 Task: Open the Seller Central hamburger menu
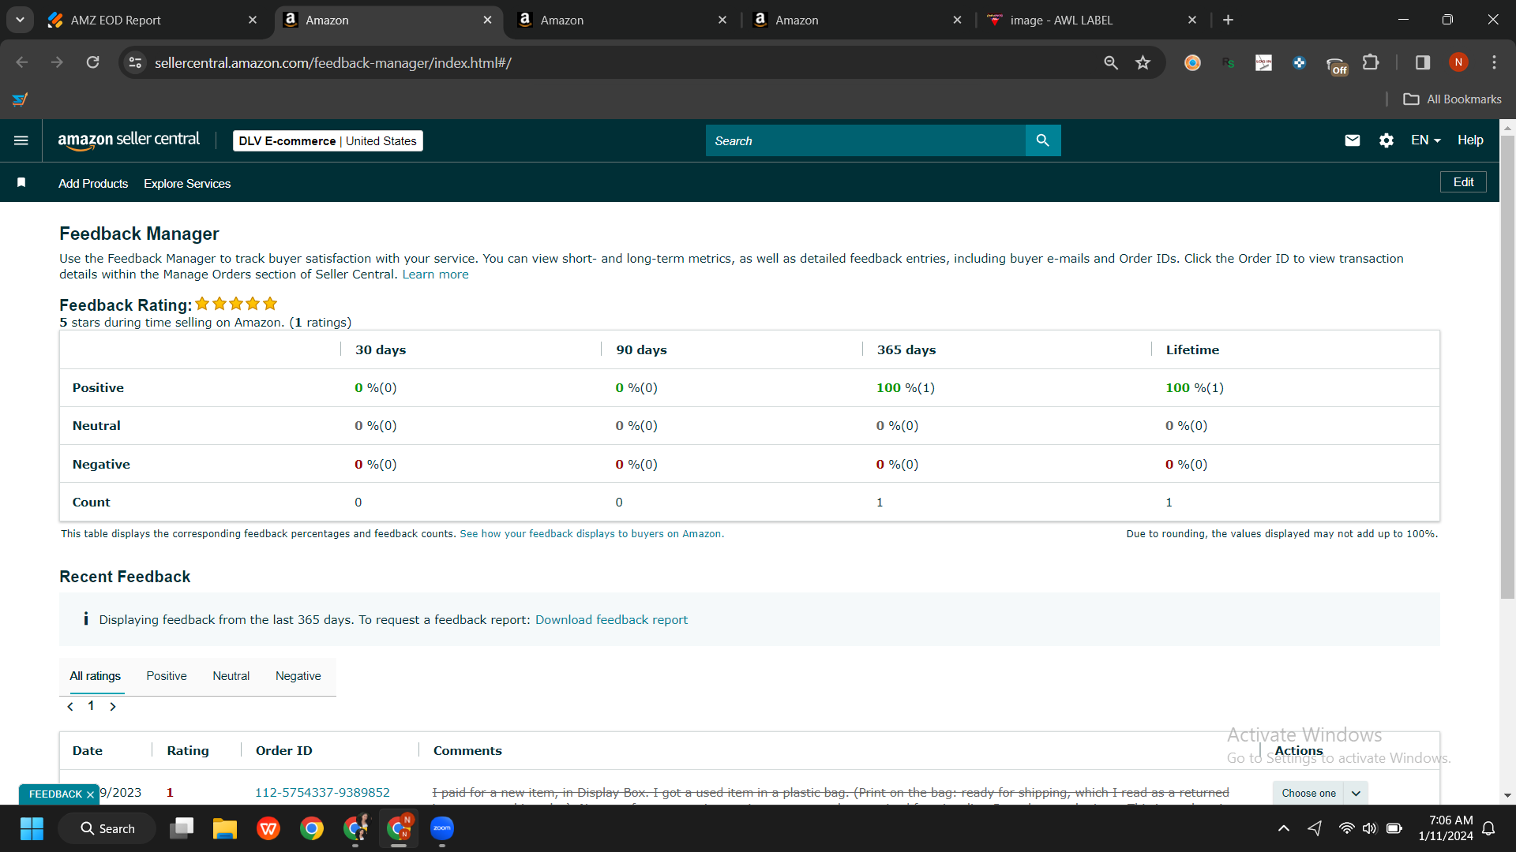tap(21, 140)
